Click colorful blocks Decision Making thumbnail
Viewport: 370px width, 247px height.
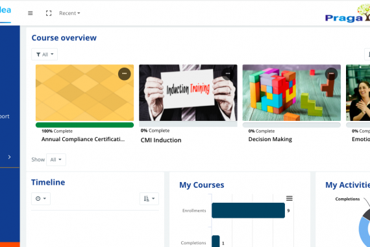pos(291,93)
